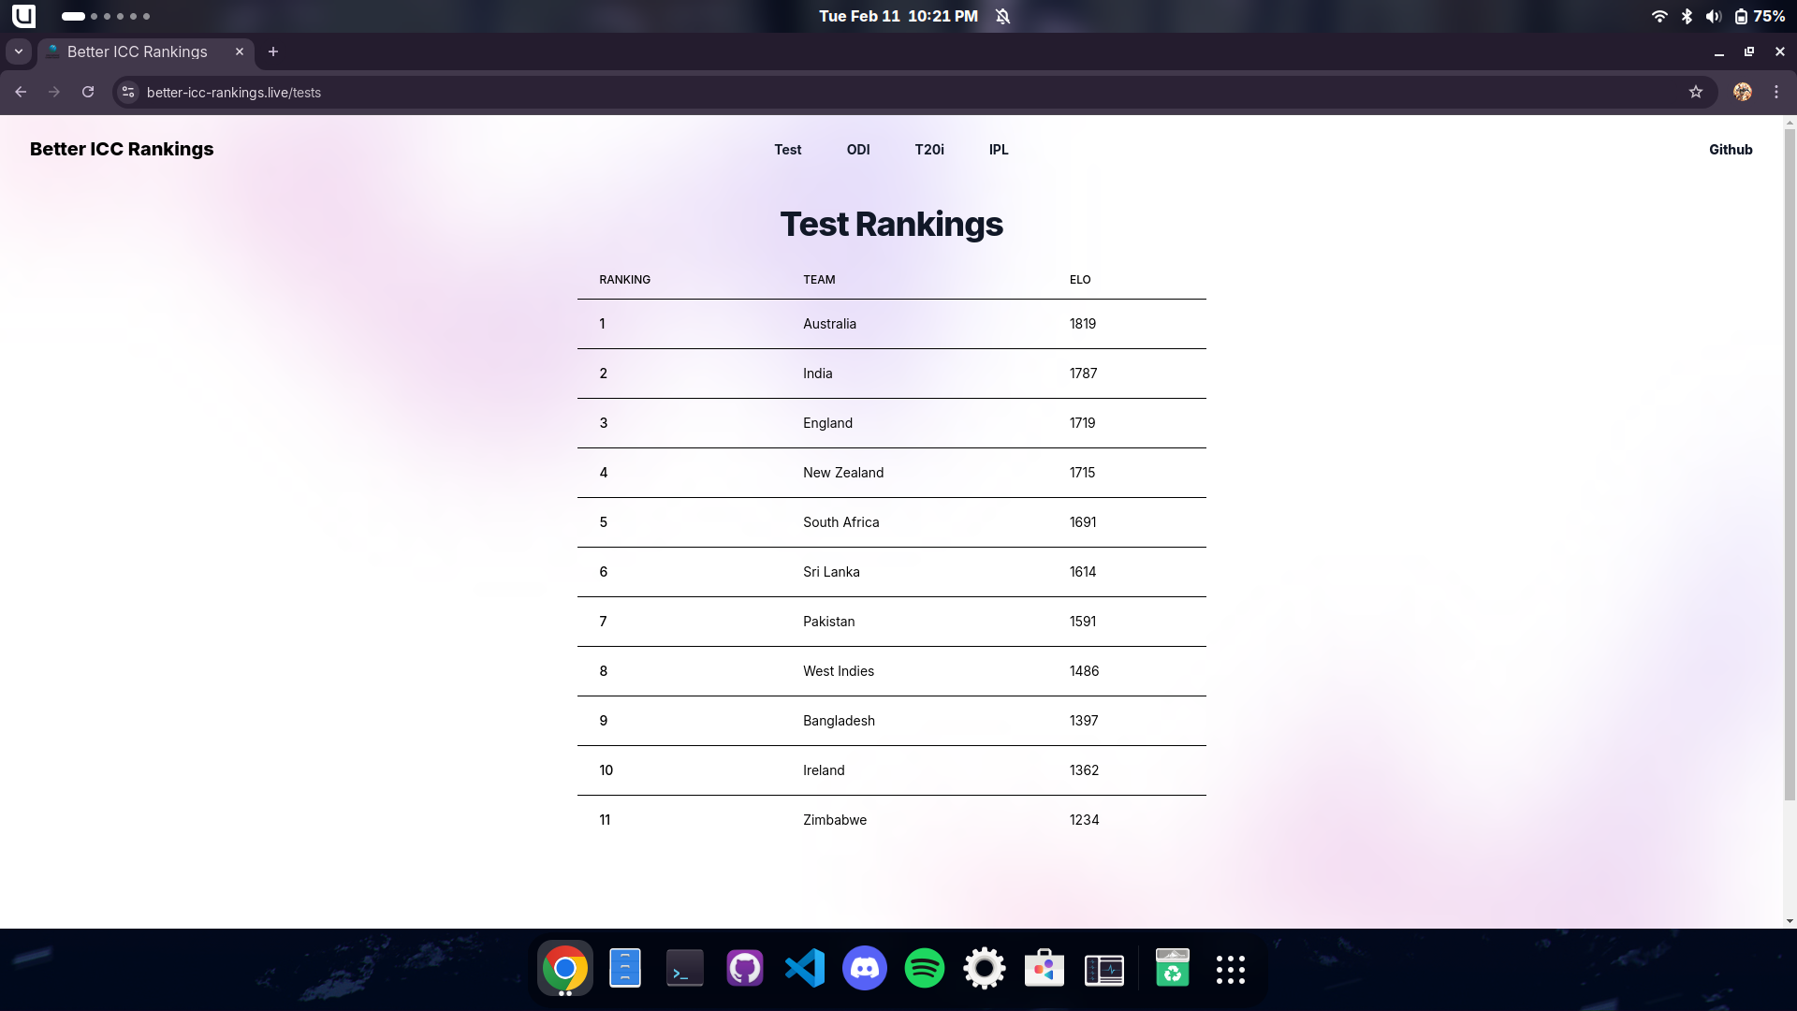
Task: Click the Zimbabwe team cell
Action: [x=834, y=820]
